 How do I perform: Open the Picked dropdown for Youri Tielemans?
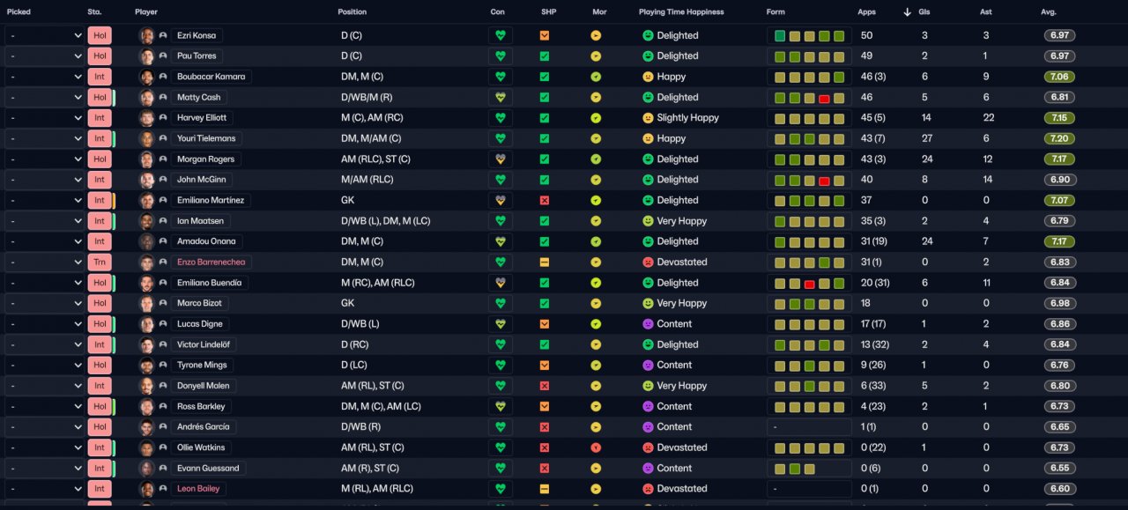pyautogui.click(x=45, y=138)
